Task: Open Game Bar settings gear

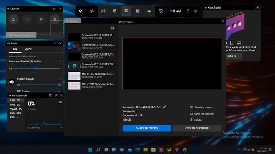Action: [x=196, y=11]
